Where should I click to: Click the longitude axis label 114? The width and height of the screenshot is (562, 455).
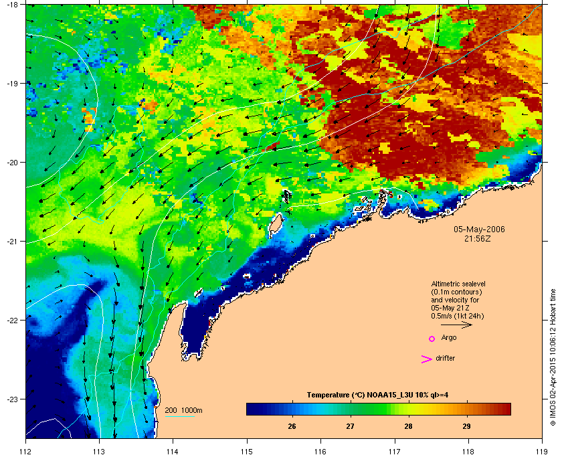(173, 451)
